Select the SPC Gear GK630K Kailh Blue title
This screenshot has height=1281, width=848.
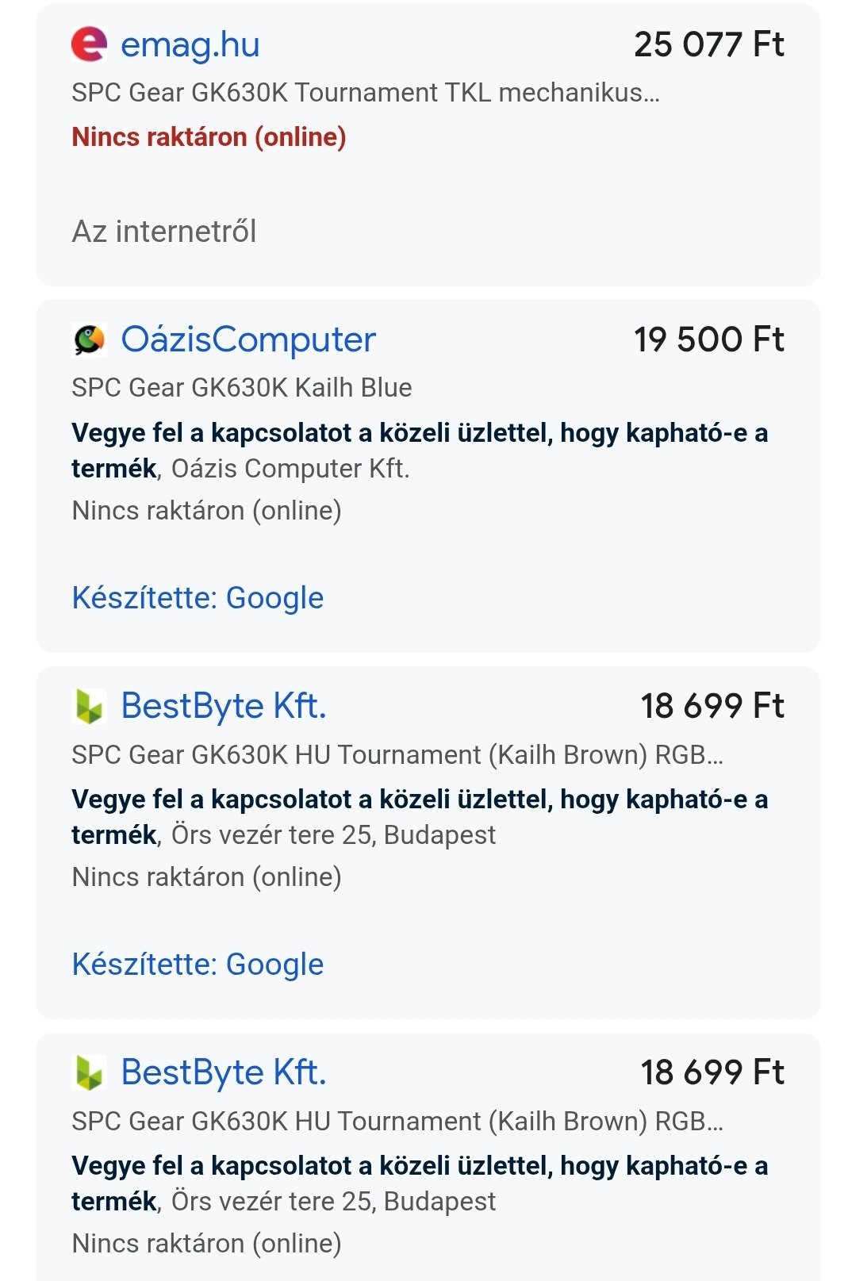click(241, 388)
